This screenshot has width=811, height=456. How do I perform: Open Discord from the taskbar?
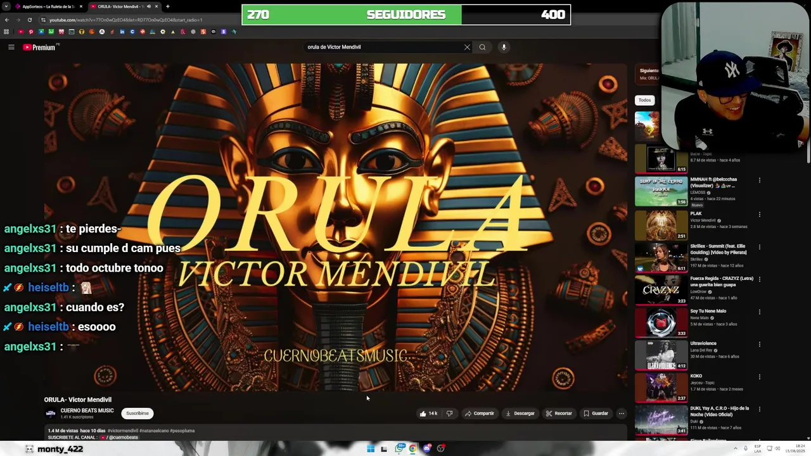click(x=427, y=448)
